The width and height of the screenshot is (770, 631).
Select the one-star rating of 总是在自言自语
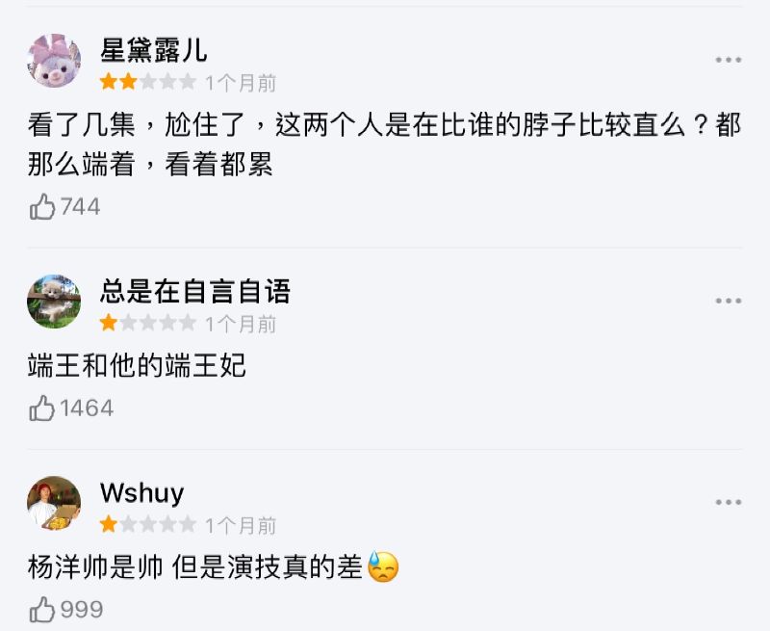(x=148, y=323)
